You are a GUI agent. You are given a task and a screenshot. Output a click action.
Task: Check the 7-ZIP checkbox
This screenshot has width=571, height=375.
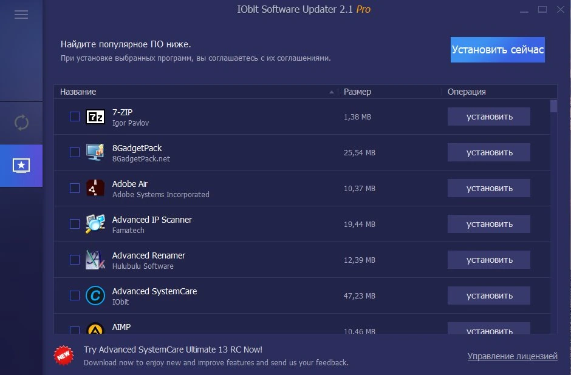click(x=75, y=117)
